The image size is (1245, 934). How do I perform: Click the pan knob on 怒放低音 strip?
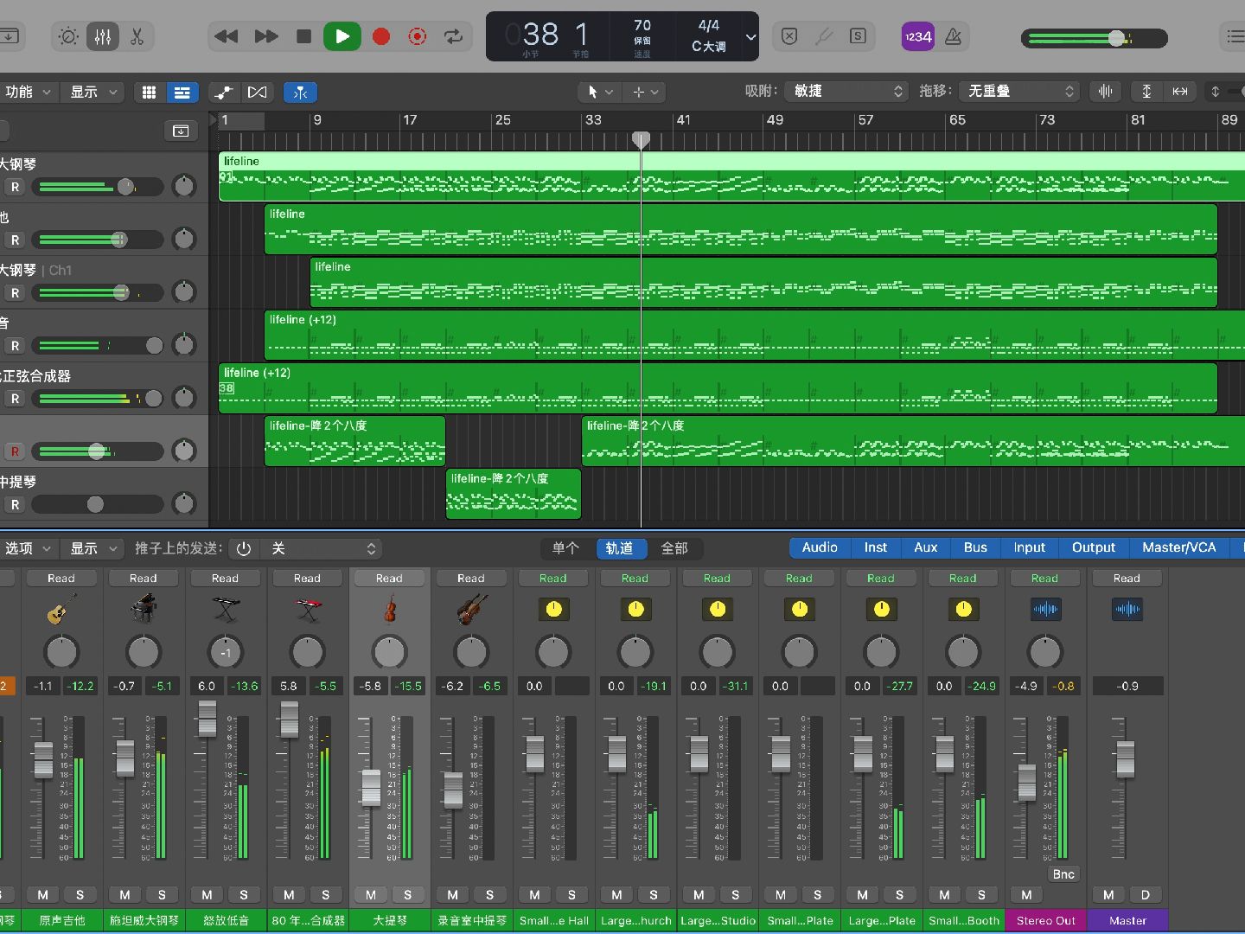226,652
